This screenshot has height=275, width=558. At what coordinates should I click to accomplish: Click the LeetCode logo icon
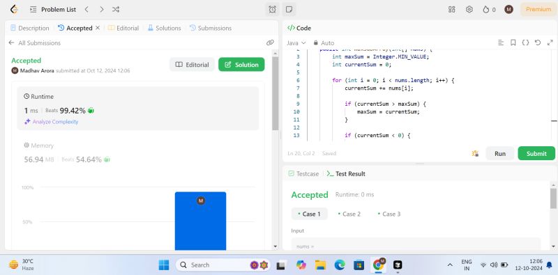14,10
